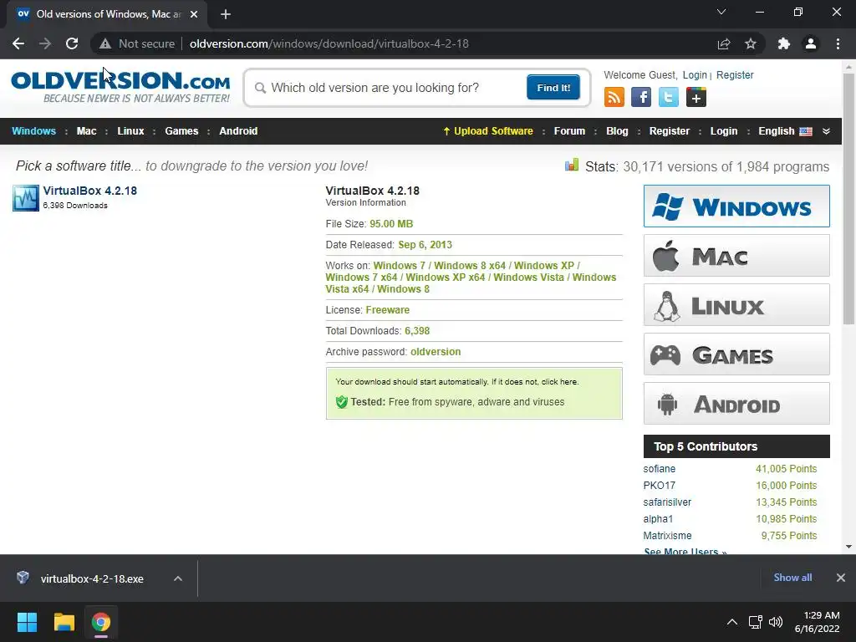Viewport: 856px width, 642px height.
Task: Click the large Mac category button
Action: pyautogui.click(x=736, y=256)
